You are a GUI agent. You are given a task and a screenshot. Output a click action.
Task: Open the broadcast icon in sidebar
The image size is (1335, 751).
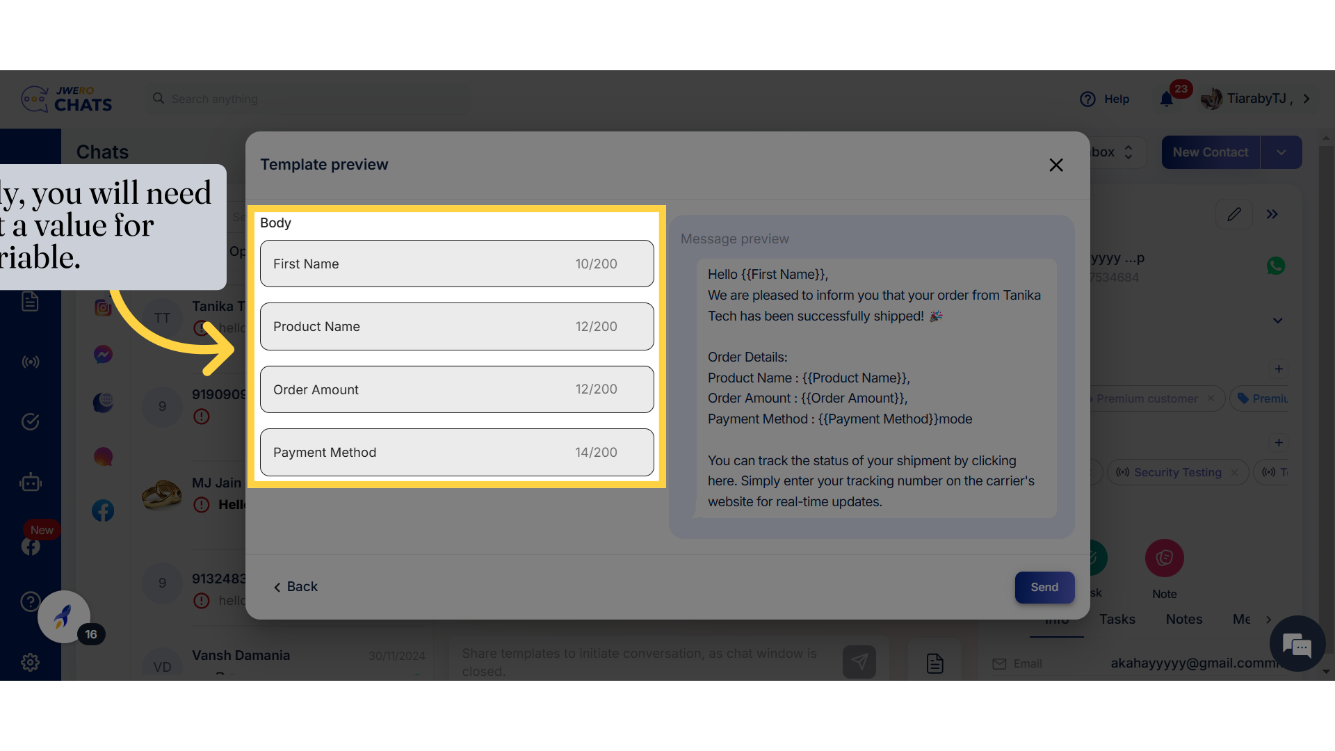click(x=31, y=362)
